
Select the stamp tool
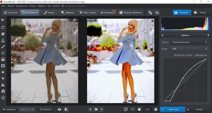coord(3,40)
